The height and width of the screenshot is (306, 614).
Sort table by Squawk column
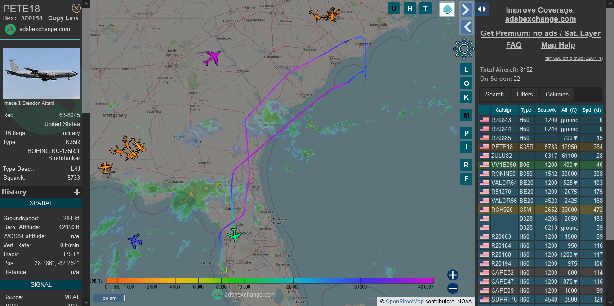(547, 110)
